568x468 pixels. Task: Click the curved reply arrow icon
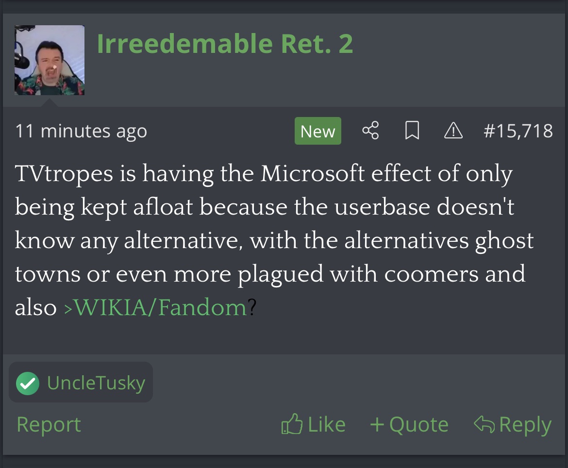pos(484,424)
